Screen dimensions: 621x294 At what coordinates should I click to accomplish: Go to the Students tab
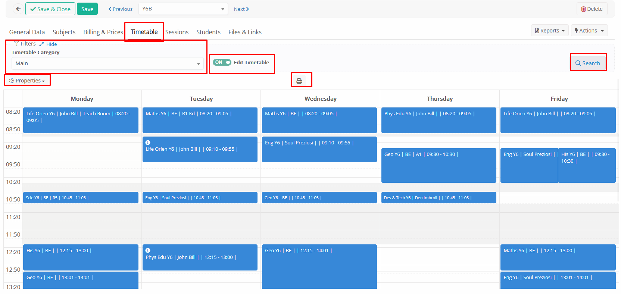click(208, 32)
